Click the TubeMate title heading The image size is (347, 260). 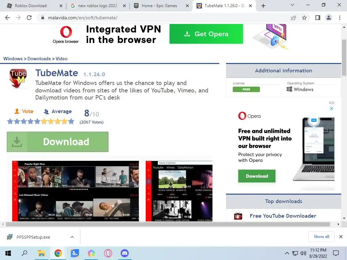coord(57,73)
